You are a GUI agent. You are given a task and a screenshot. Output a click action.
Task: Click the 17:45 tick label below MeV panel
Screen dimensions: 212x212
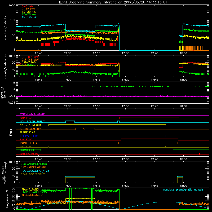coord(154,80)
